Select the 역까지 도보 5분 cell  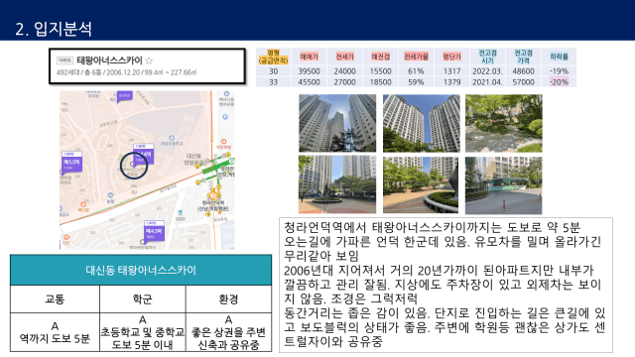point(55,332)
